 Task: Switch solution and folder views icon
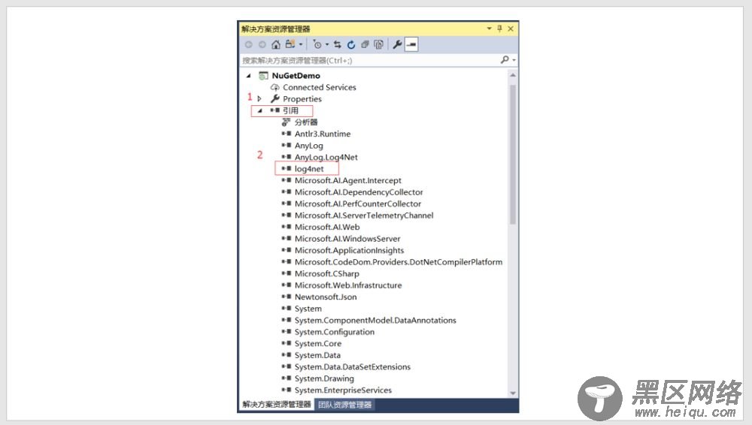tap(290, 44)
